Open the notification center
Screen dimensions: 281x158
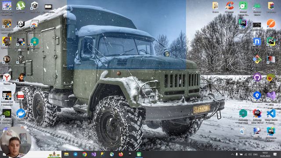point(275,154)
